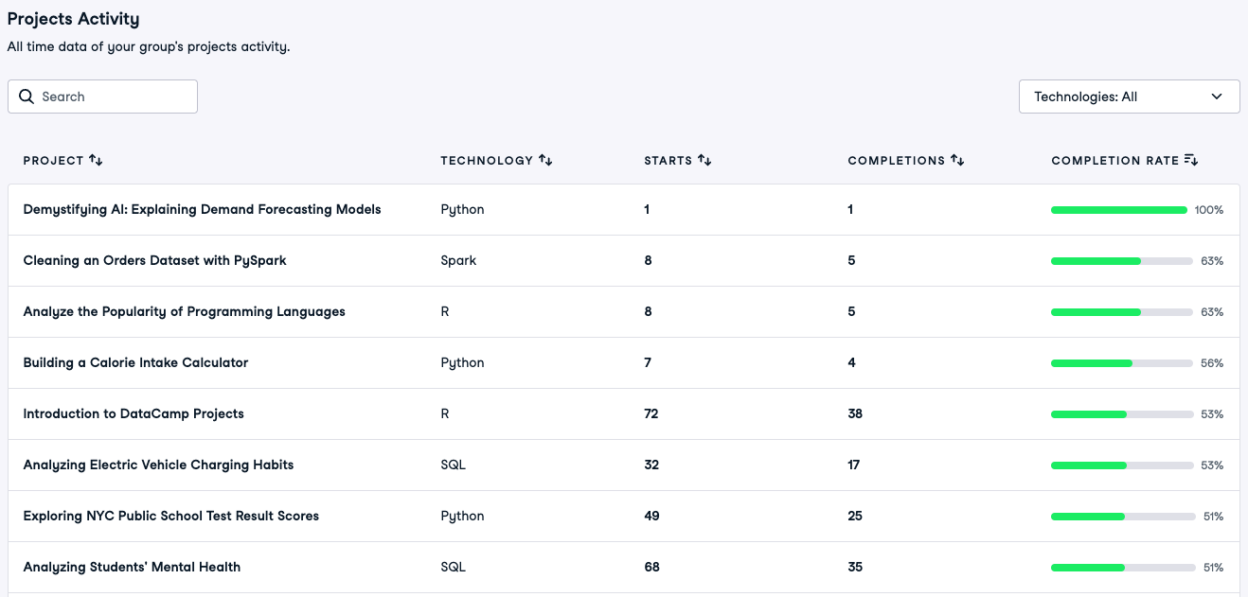Click the 56% completion rate progress bar
This screenshot has height=597, width=1248.
pyautogui.click(x=1121, y=363)
